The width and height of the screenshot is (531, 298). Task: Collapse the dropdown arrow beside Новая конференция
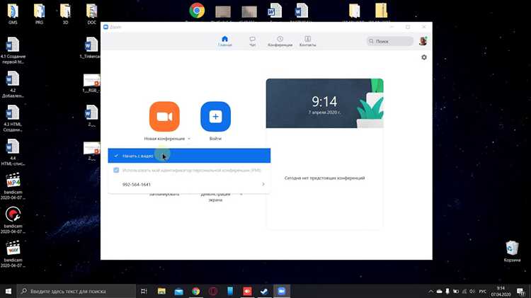pos(189,139)
